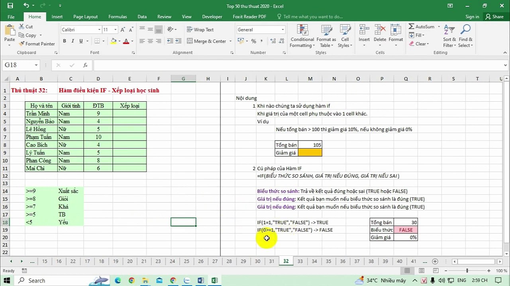Open the Conditional Formatting dropdown
The width and height of the screenshot is (510, 286).
coord(302,36)
